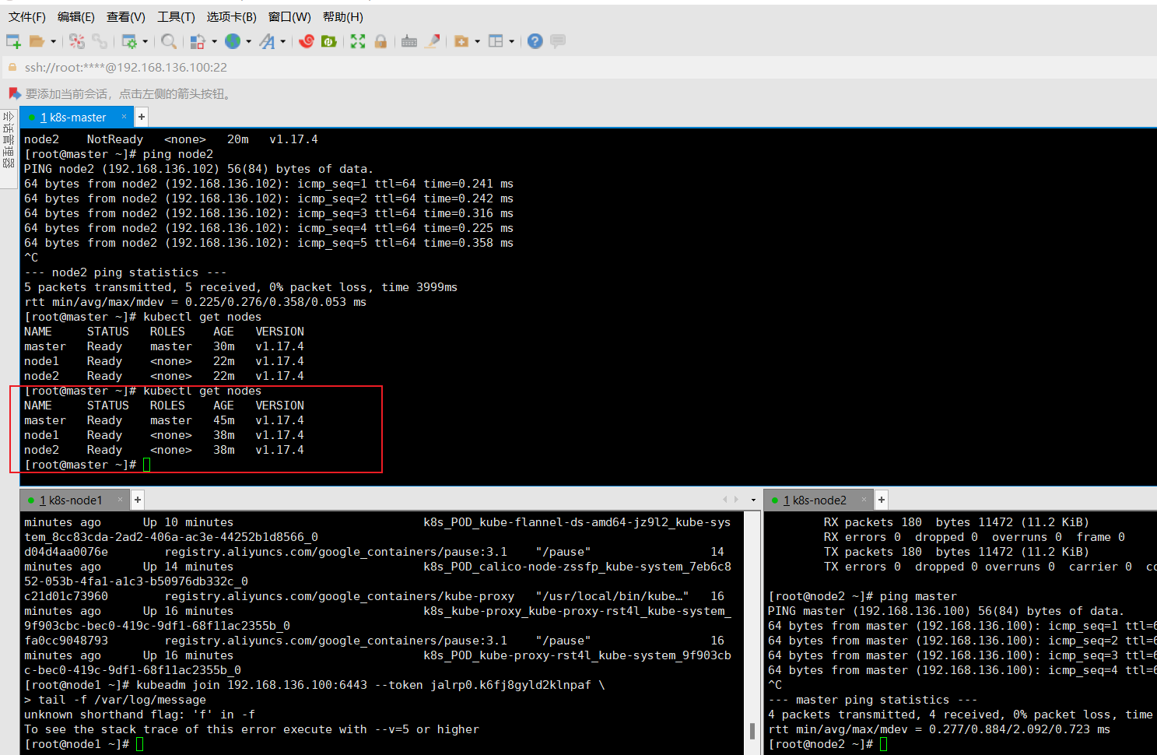Click the new folder toolbar icon

click(461, 41)
